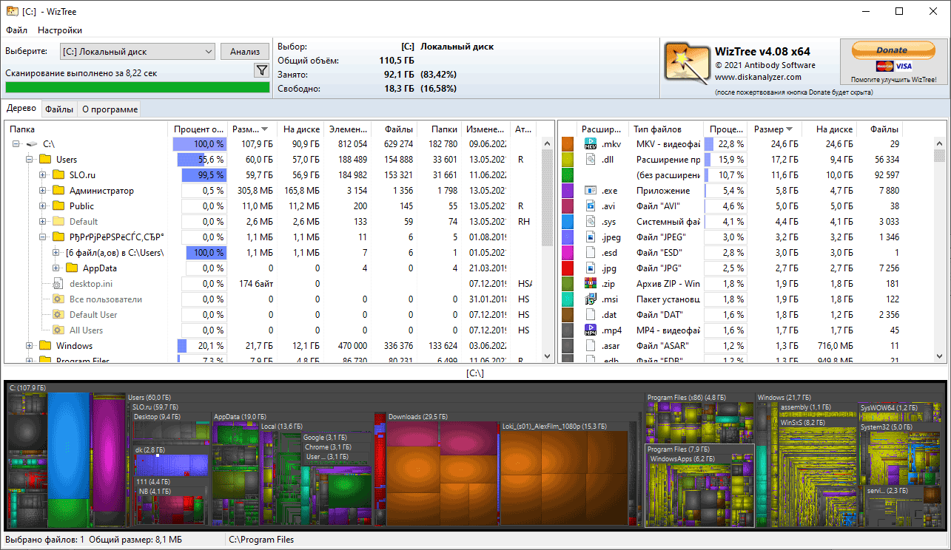Select the SLO.ru folder icon
The image size is (951, 550).
[x=58, y=174]
